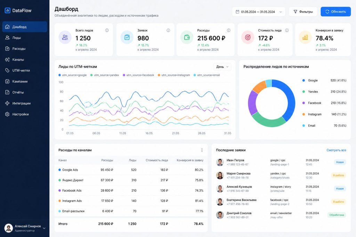Select Instagram in the sources legend
The height and width of the screenshot is (237, 356).
(x=324, y=114)
